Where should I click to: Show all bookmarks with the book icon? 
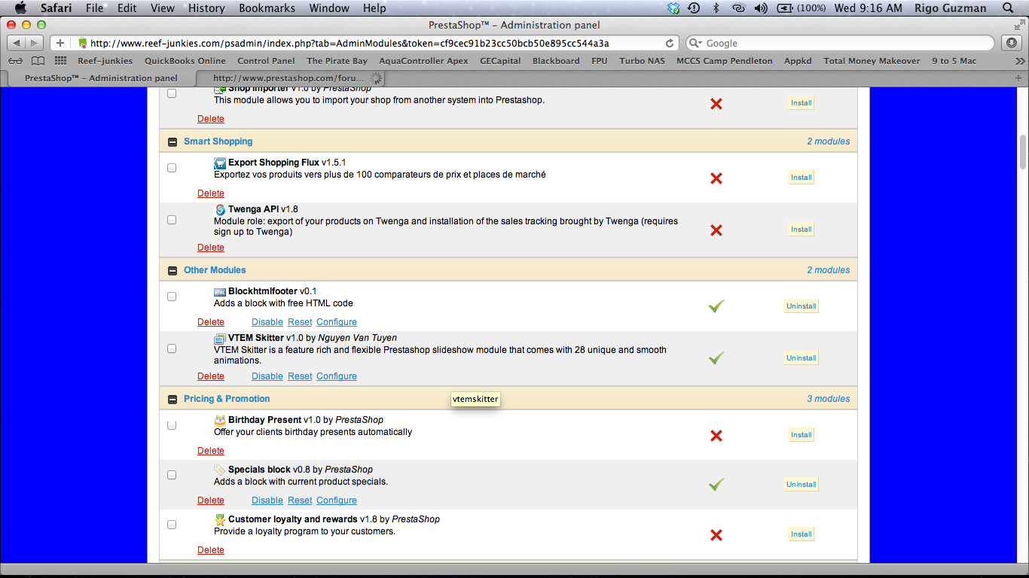(38, 61)
